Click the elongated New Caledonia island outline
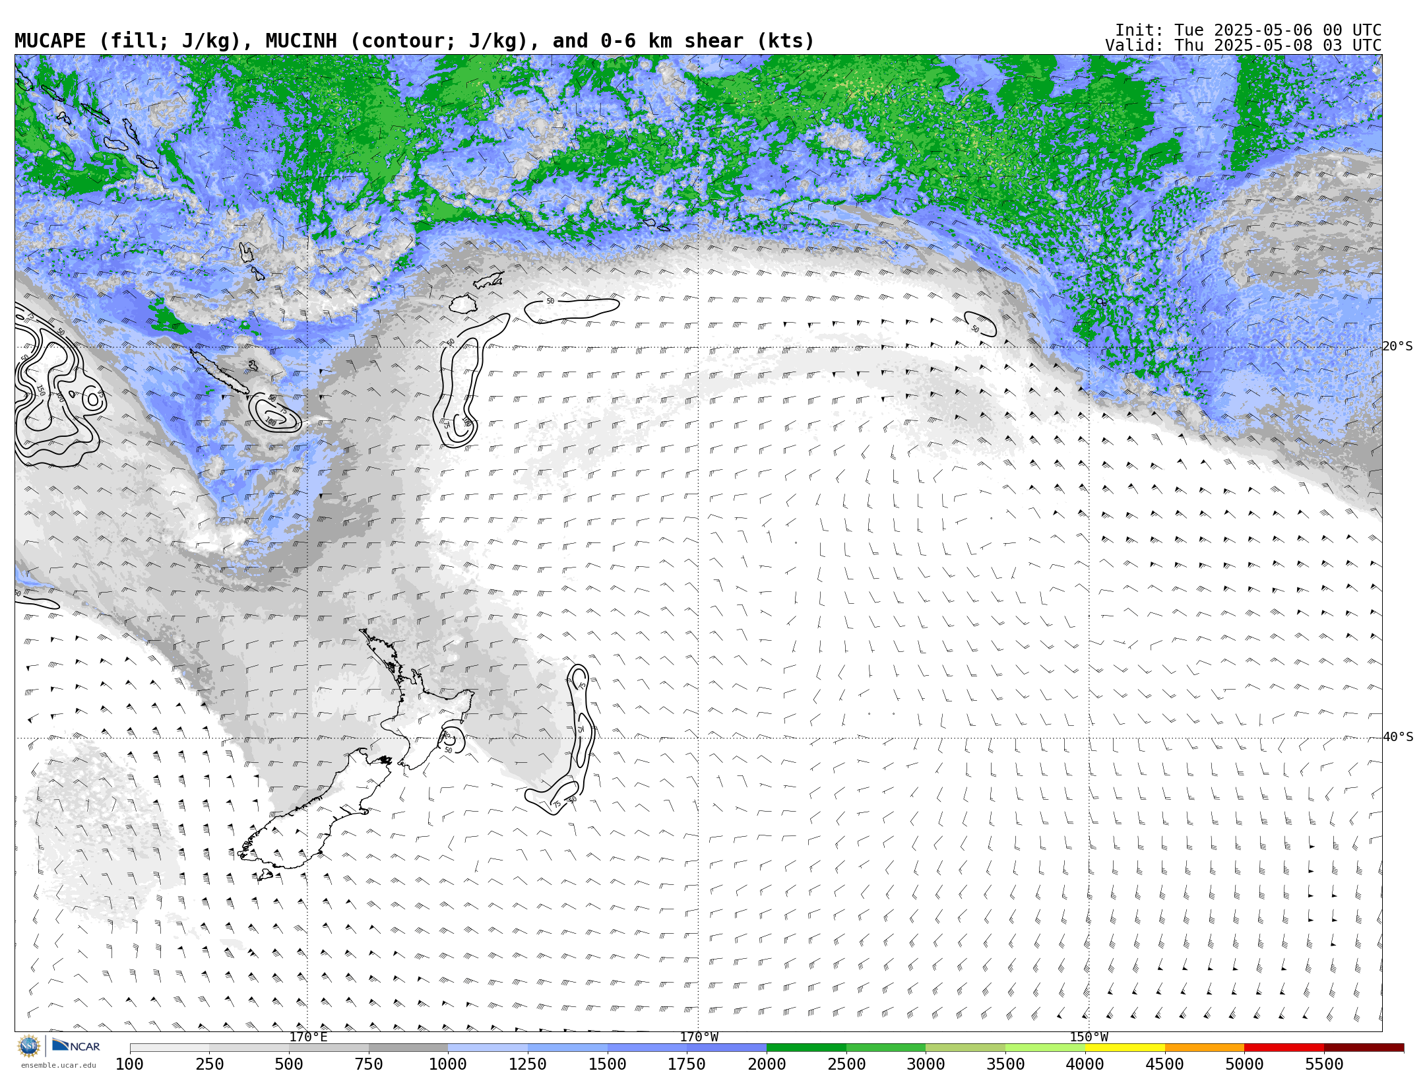The width and height of the screenshot is (1425, 1073). click(x=219, y=372)
